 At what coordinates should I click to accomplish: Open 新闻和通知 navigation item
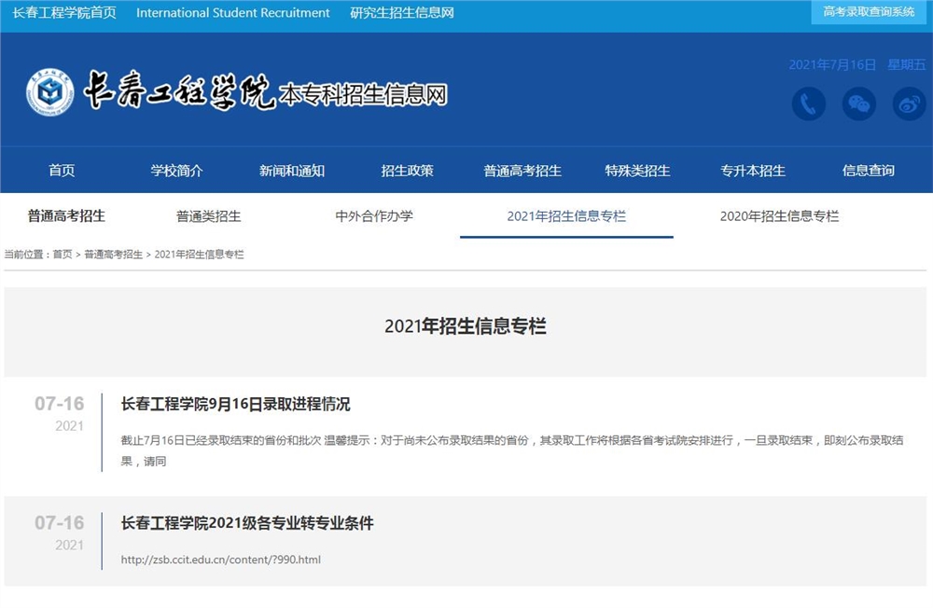pos(291,171)
